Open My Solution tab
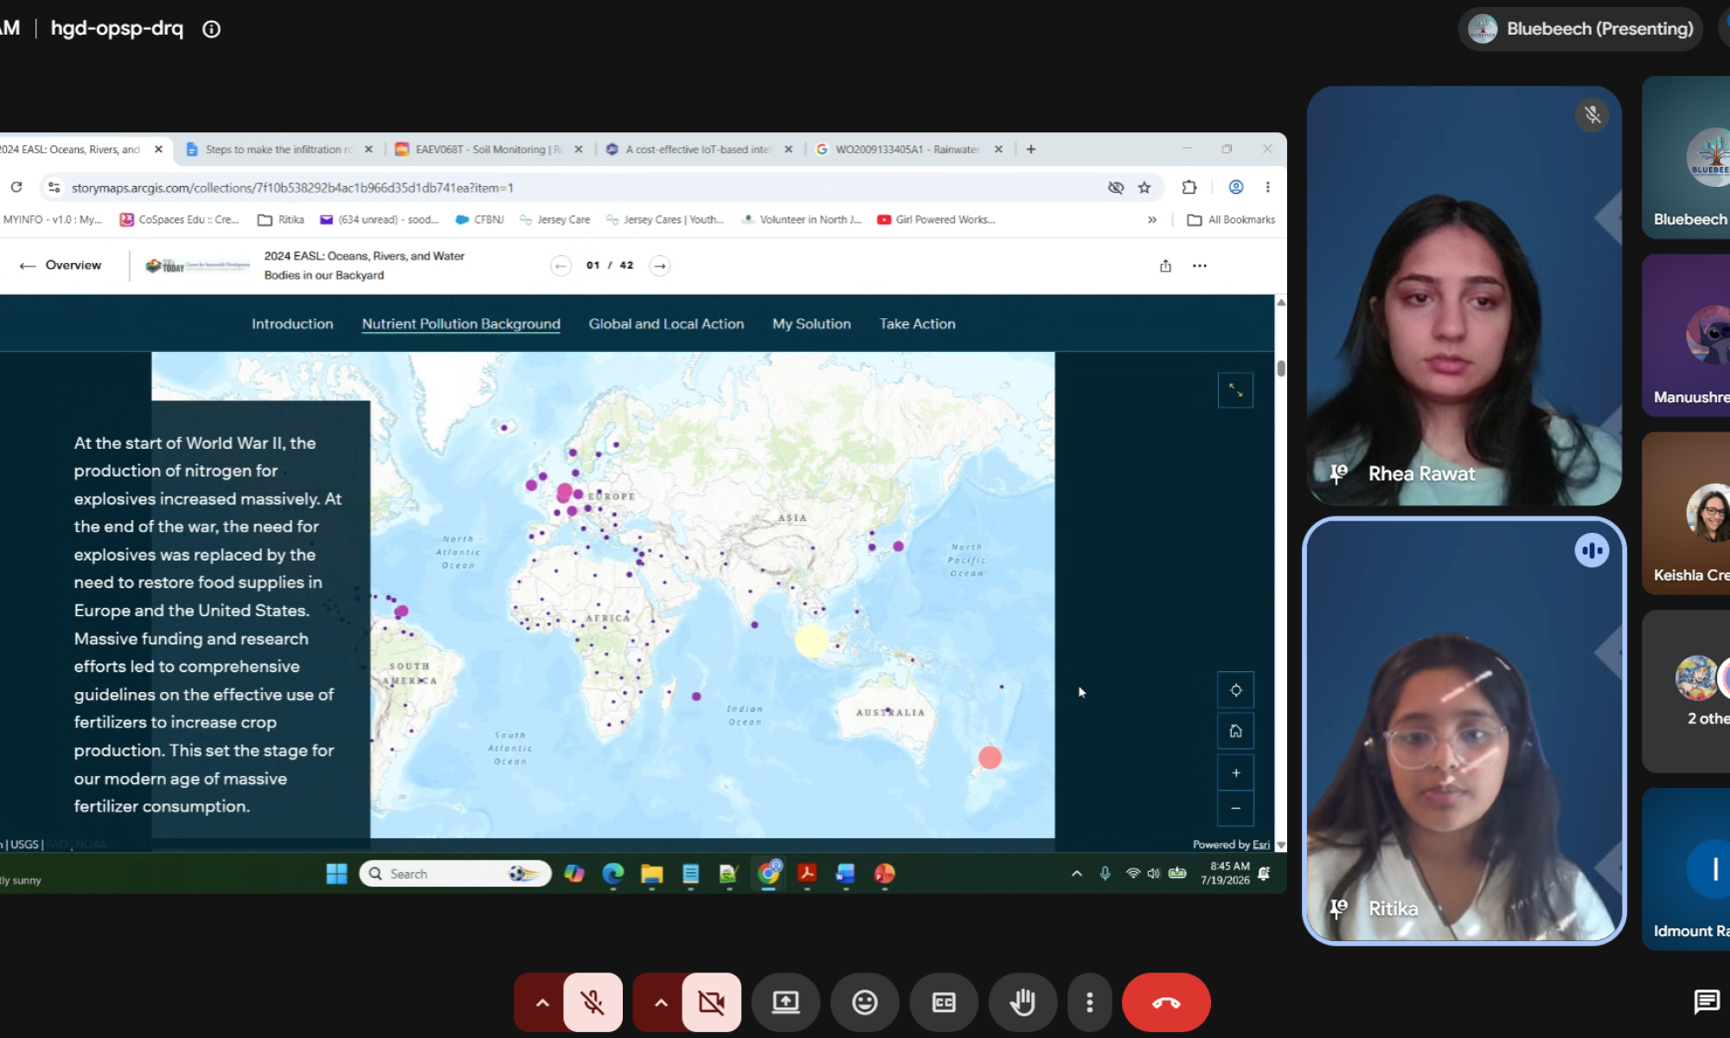 coord(811,324)
